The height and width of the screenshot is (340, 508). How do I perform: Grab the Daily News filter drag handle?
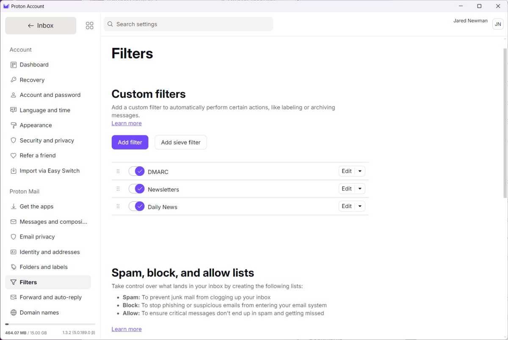coord(118,206)
